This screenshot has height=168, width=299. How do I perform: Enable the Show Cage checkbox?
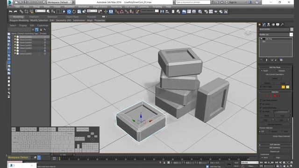pos(261,87)
